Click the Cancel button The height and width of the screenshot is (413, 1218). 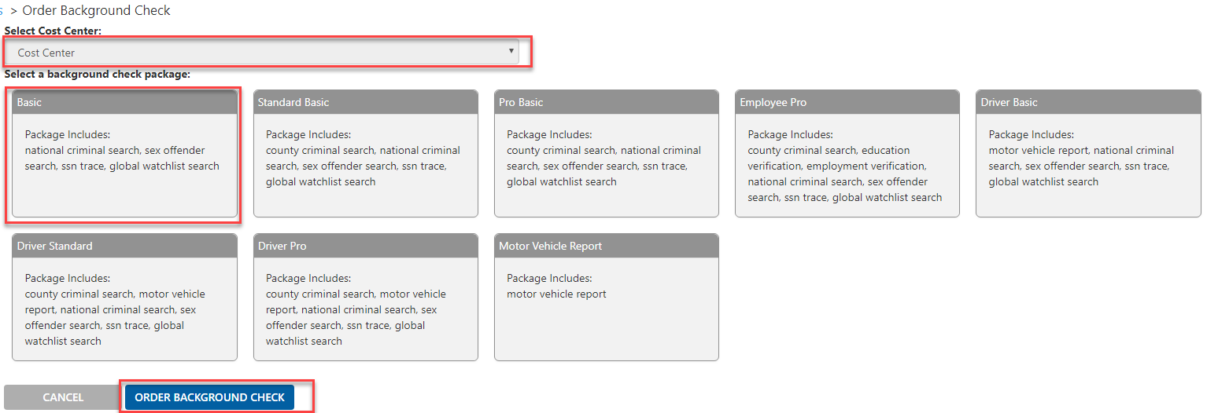coord(63,397)
